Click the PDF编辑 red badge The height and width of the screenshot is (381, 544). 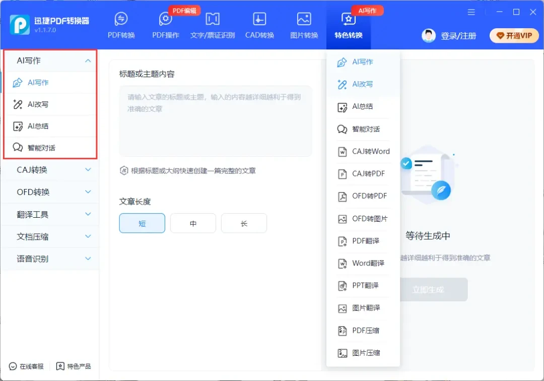184,11
